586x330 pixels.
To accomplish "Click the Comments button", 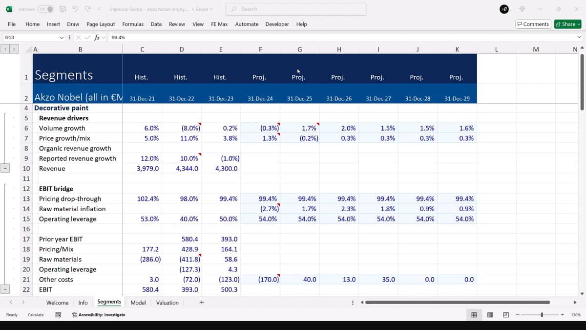I will pos(533,24).
